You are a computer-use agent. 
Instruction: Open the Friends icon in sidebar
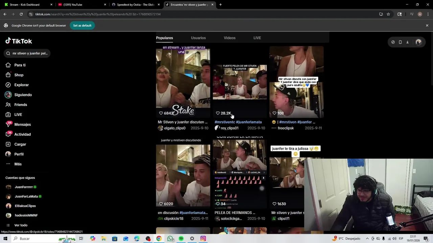[8, 105]
